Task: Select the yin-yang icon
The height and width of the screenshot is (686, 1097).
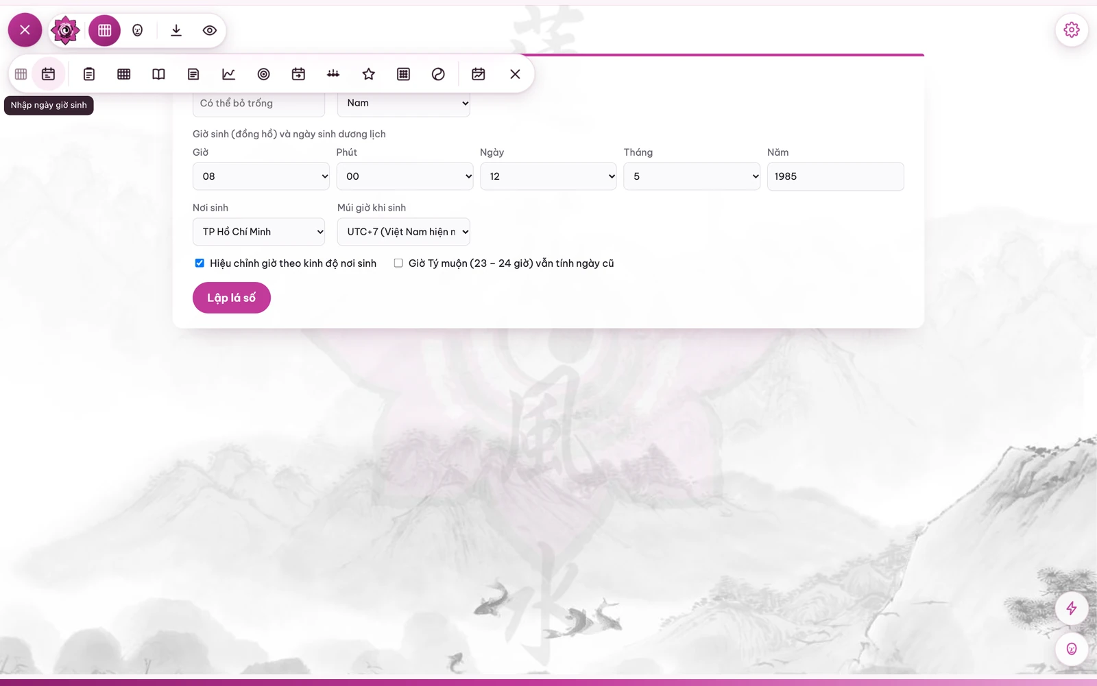Action: (438, 74)
